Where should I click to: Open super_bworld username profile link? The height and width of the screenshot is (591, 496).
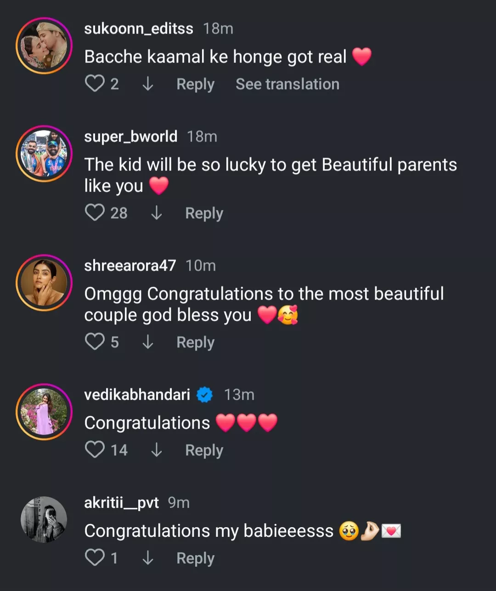[130, 136]
